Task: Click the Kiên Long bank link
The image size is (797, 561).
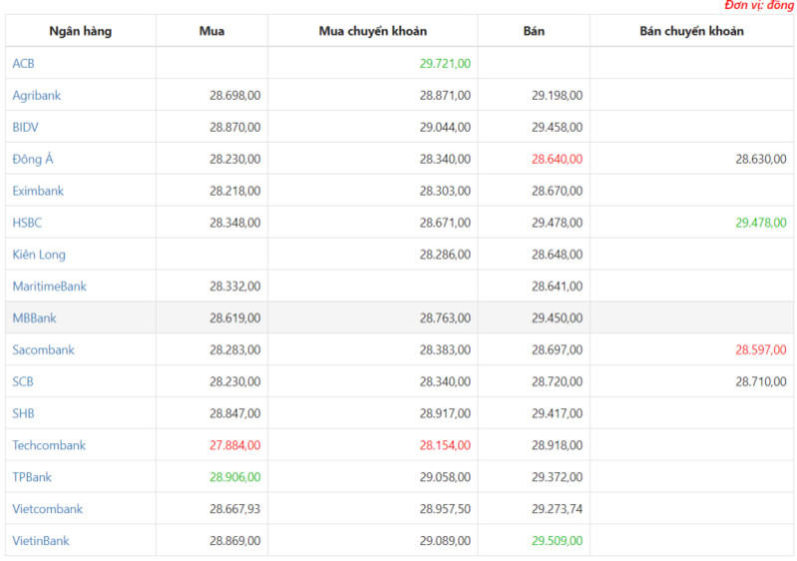Action: (39, 255)
